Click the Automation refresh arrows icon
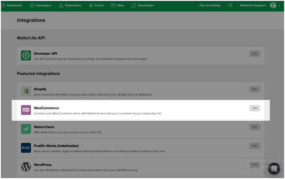 coord(134,5)
